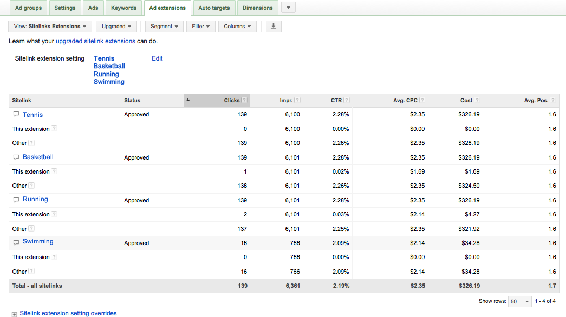566x317 pixels.
Task: Open the Columns dropdown
Action: 237,27
